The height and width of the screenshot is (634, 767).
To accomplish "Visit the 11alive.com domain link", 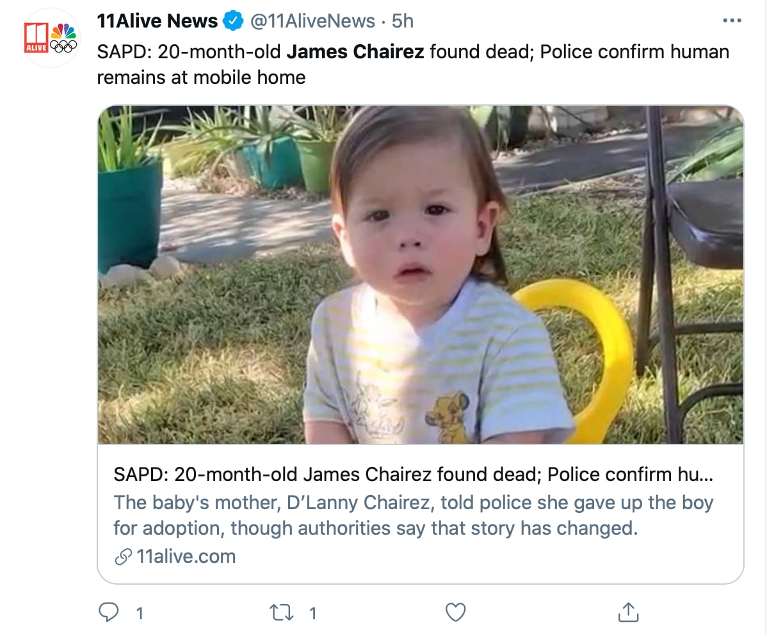I will tap(186, 557).
